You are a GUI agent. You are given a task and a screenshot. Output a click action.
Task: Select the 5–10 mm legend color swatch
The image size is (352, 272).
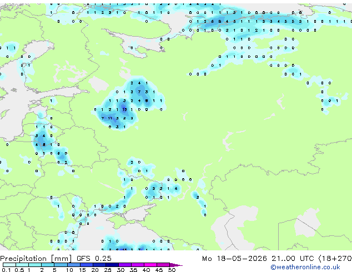tap(61, 265)
